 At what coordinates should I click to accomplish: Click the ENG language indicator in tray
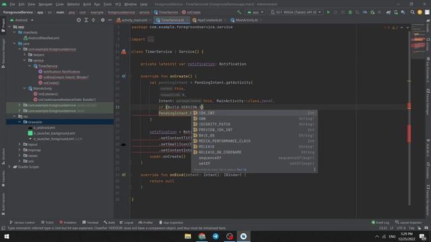(x=392, y=236)
